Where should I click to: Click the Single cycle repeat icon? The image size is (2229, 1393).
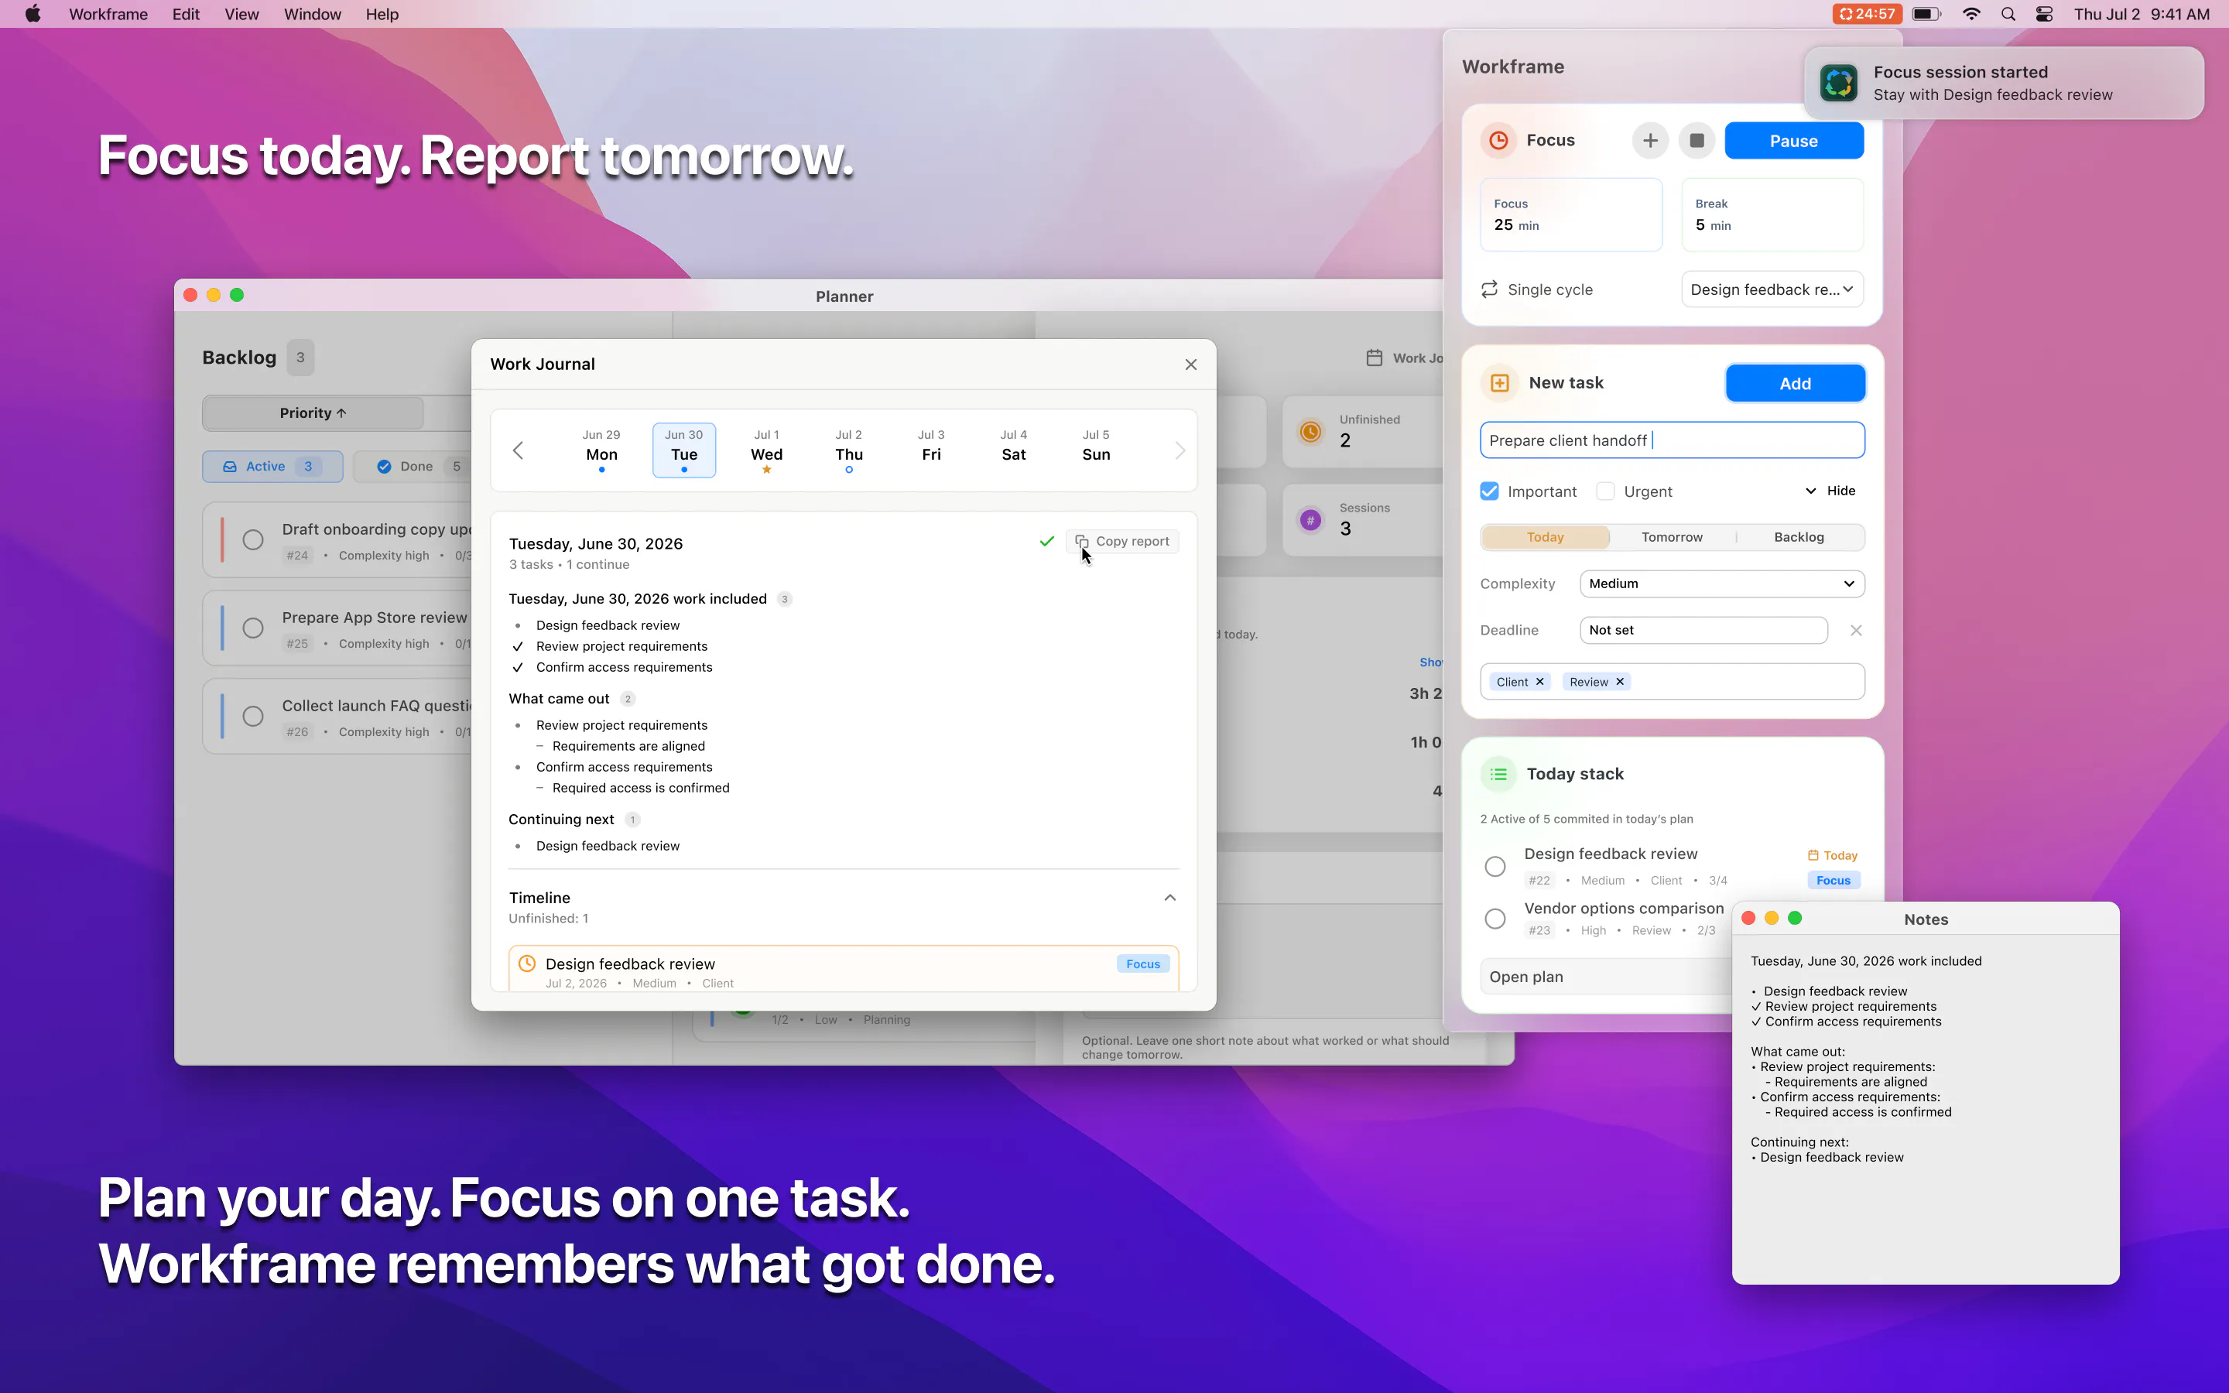tap(1489, 289)
